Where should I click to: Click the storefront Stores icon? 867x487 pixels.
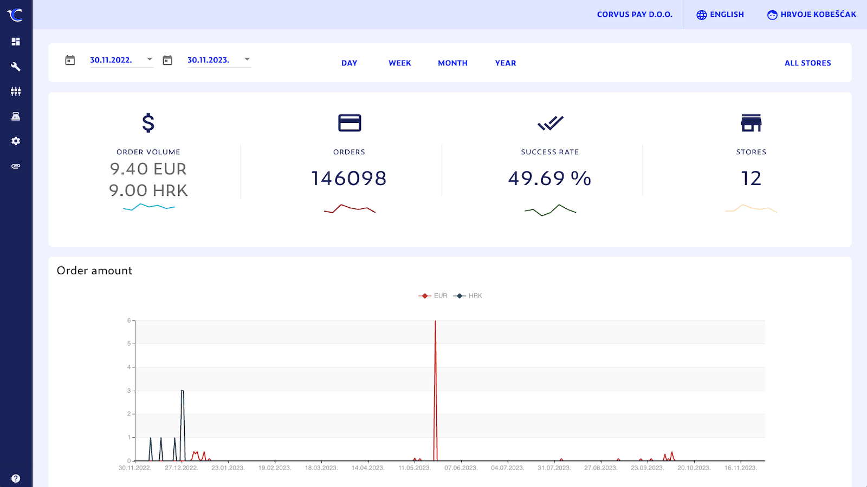click(x=751, y=123)
